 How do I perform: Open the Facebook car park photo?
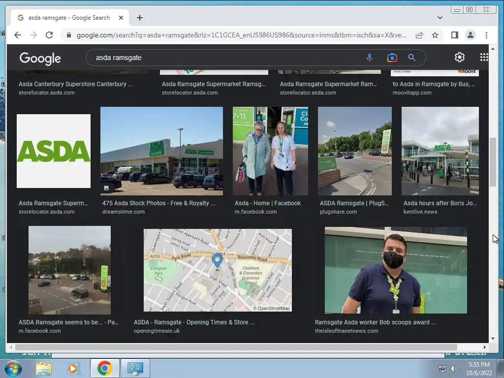(70, 270)
